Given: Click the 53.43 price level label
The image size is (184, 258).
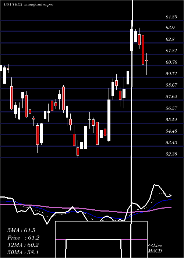Looking at the screenshot, I should [171, 143].
